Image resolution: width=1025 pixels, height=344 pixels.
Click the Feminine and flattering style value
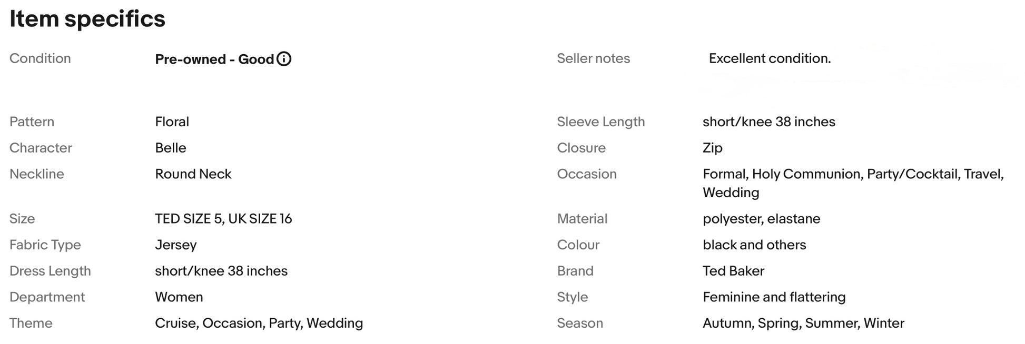774,297
